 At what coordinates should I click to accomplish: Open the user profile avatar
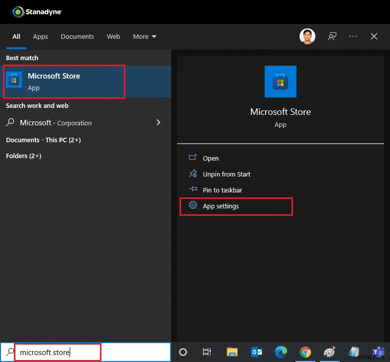pyautogui.click(x=307, y=36)
